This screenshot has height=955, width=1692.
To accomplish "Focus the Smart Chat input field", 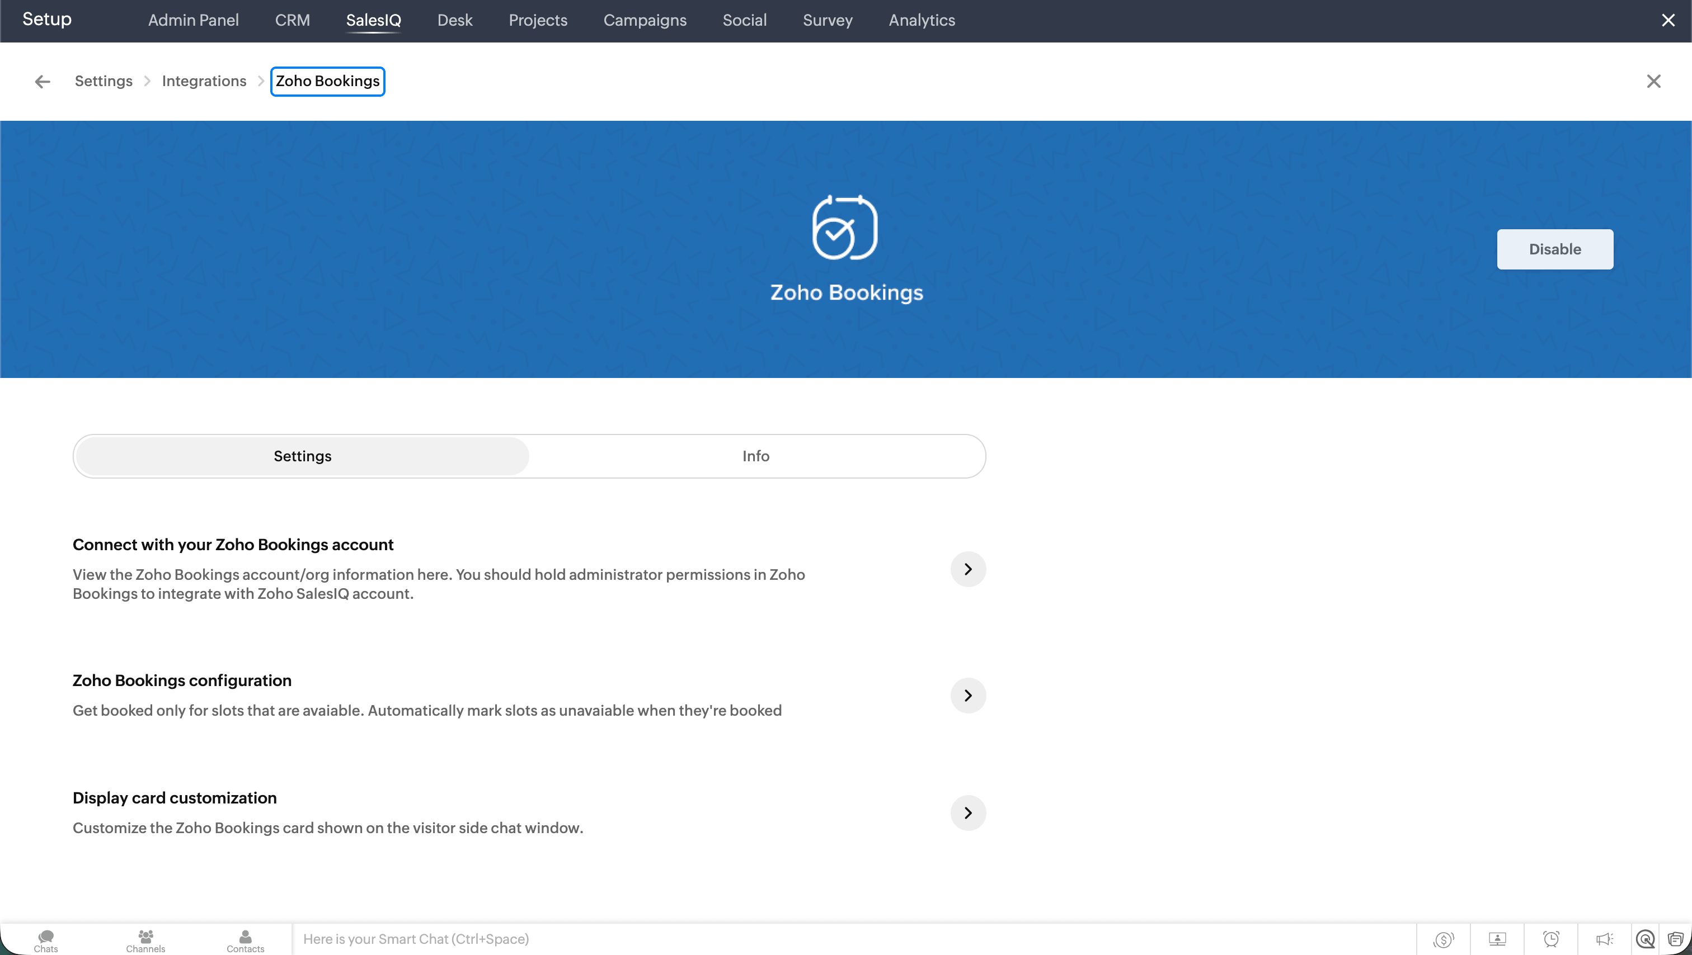I will 854,939.
